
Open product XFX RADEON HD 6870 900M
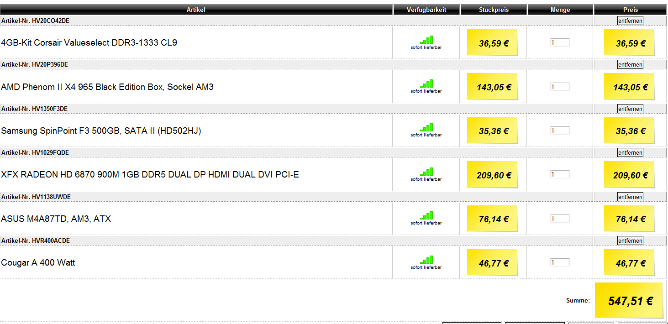[150, 175]
